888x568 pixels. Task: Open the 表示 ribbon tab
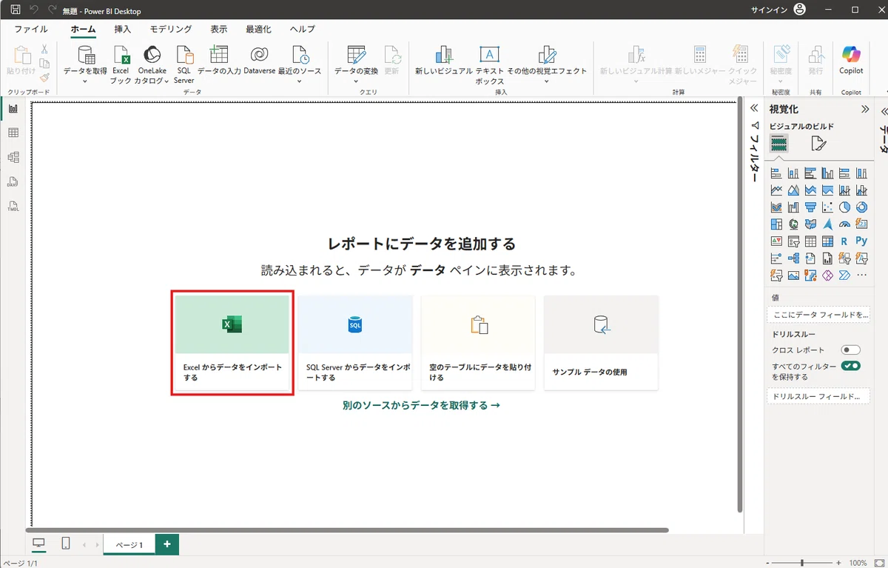point(219,29)
